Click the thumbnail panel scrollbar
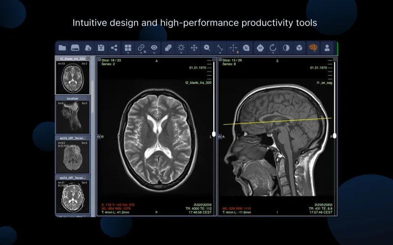This screenshot has width=393, height=245. 92,97
